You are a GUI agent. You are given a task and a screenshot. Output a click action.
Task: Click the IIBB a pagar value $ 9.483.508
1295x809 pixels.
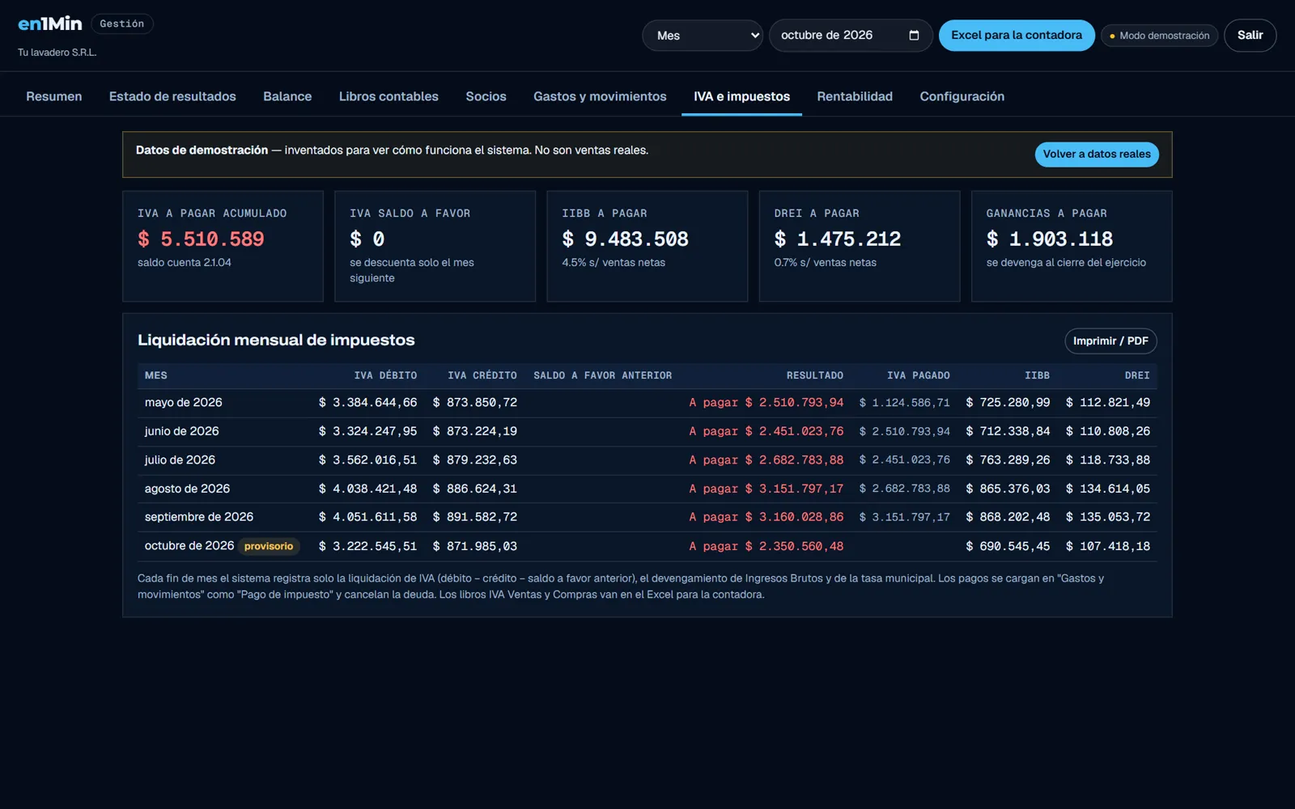[x=625, y=239]
